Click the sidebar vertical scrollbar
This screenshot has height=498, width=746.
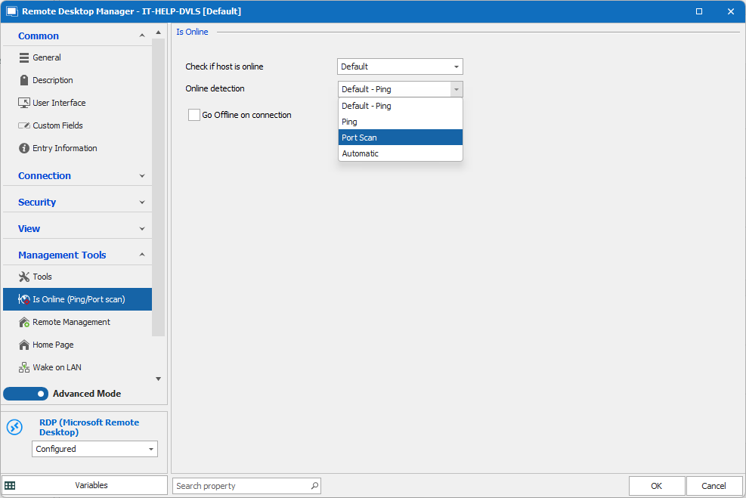(x=158, y=189)
